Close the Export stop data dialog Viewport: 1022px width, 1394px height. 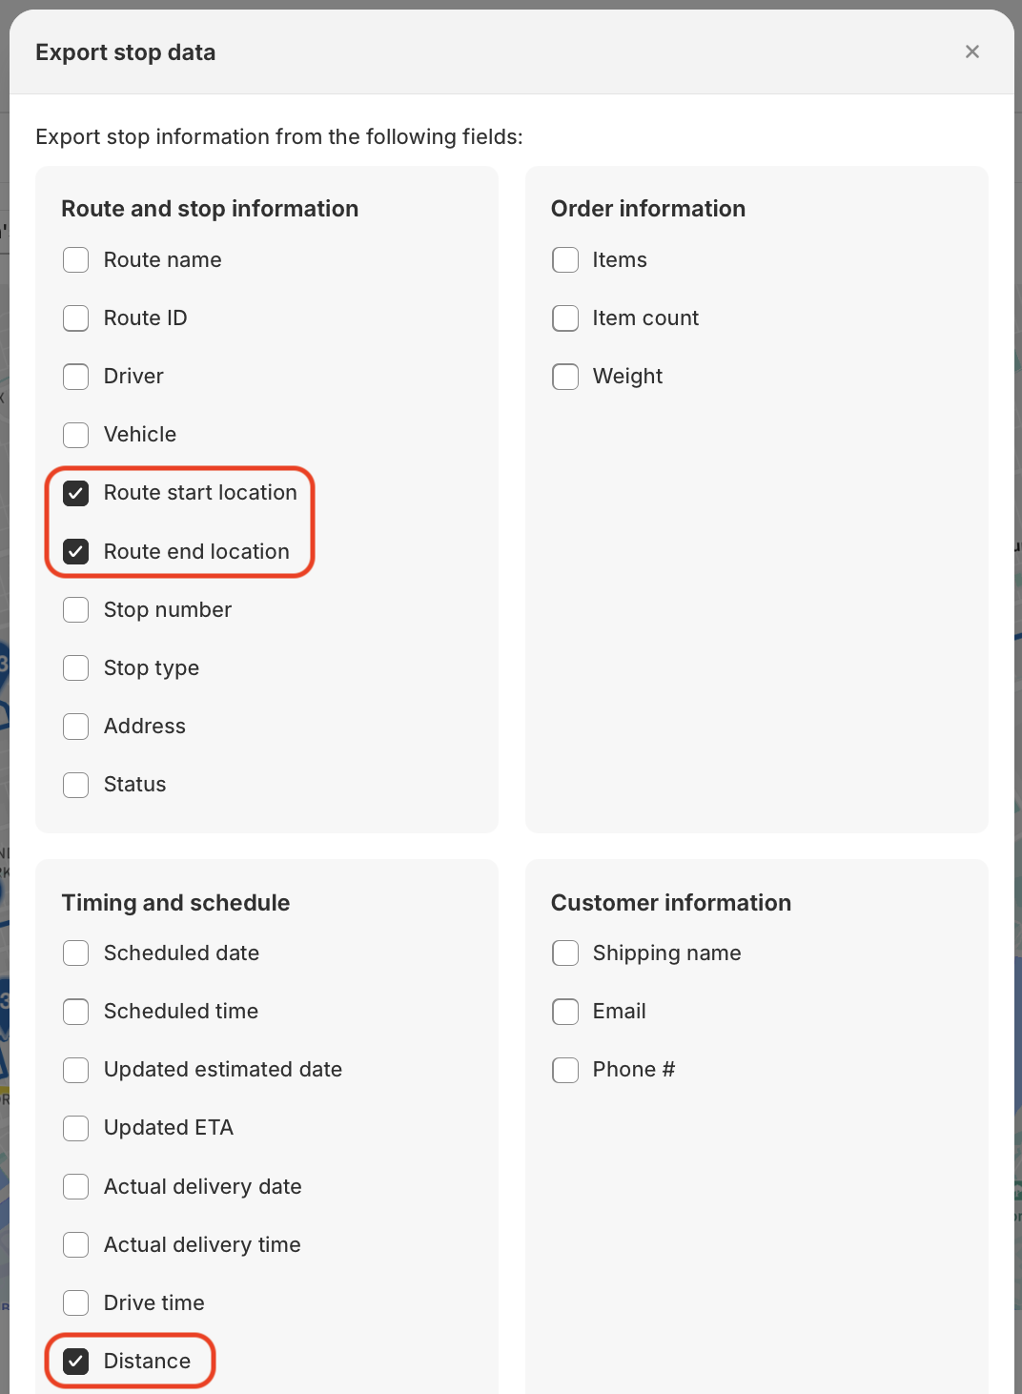point(972,51)
